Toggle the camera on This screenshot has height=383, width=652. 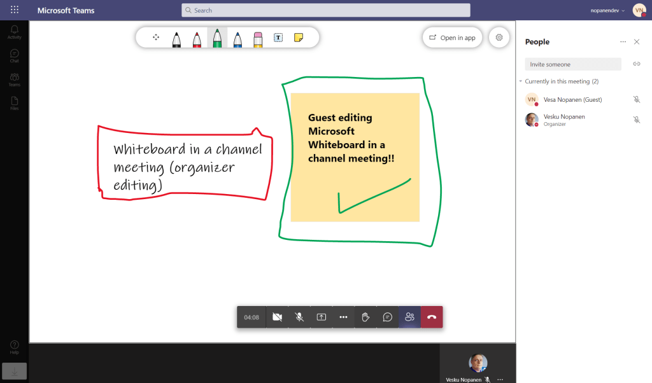click(277, 317)
